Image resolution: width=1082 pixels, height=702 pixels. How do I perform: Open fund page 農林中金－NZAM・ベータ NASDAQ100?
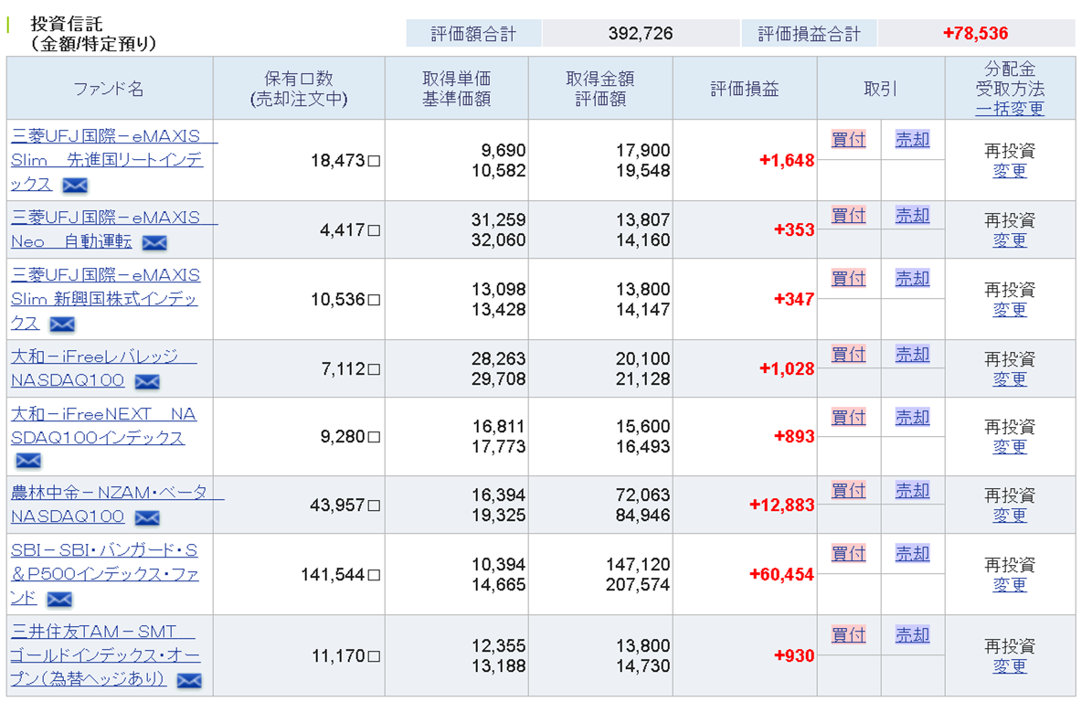click(117, 493)
